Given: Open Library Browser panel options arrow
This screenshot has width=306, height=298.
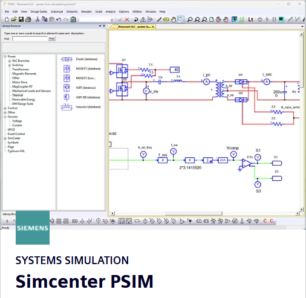Looking at the screenshot, I should 100,26.
